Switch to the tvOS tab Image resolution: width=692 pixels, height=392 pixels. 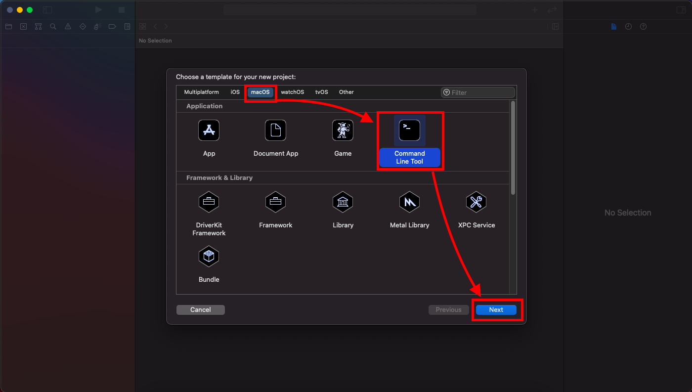(321, 92)
